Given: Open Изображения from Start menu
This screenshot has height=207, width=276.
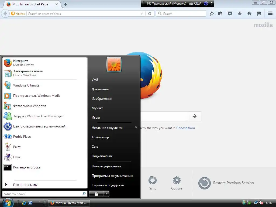Looking at the screenshot, I should point(102,99).
